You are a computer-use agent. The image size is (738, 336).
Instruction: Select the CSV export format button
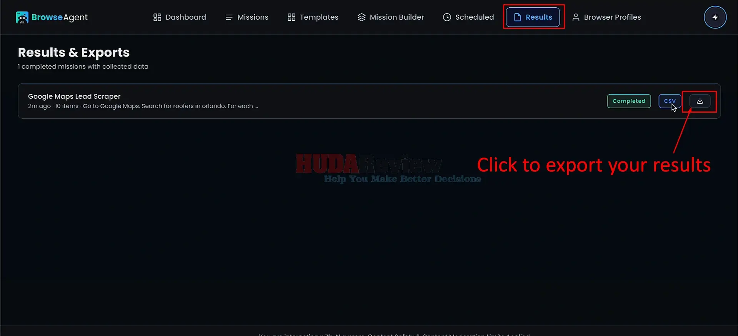(x=670, y=101)
